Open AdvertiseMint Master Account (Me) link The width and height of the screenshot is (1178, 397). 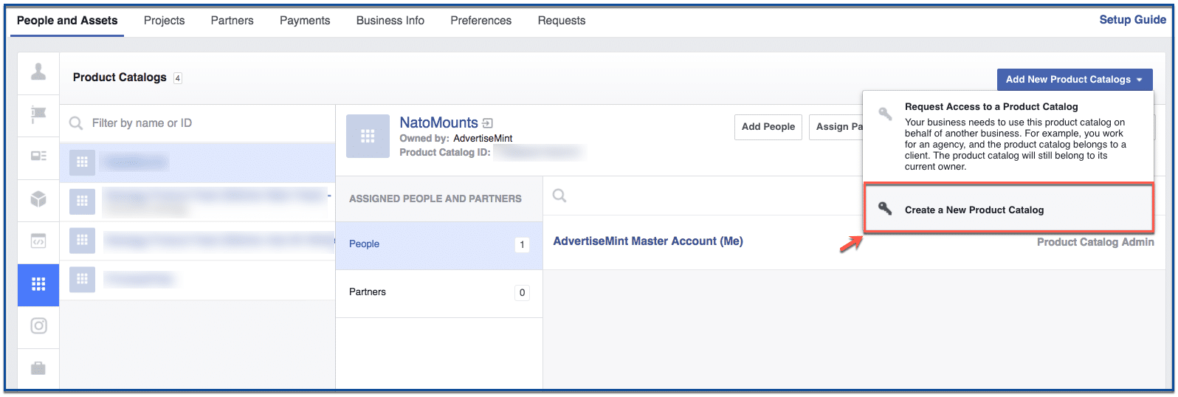click(x=648, y=241)
